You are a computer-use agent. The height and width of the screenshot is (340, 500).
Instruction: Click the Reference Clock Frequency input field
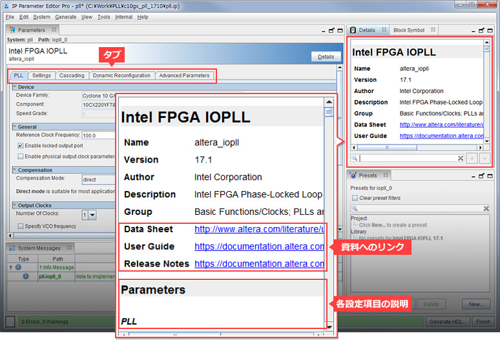(99, 135)
